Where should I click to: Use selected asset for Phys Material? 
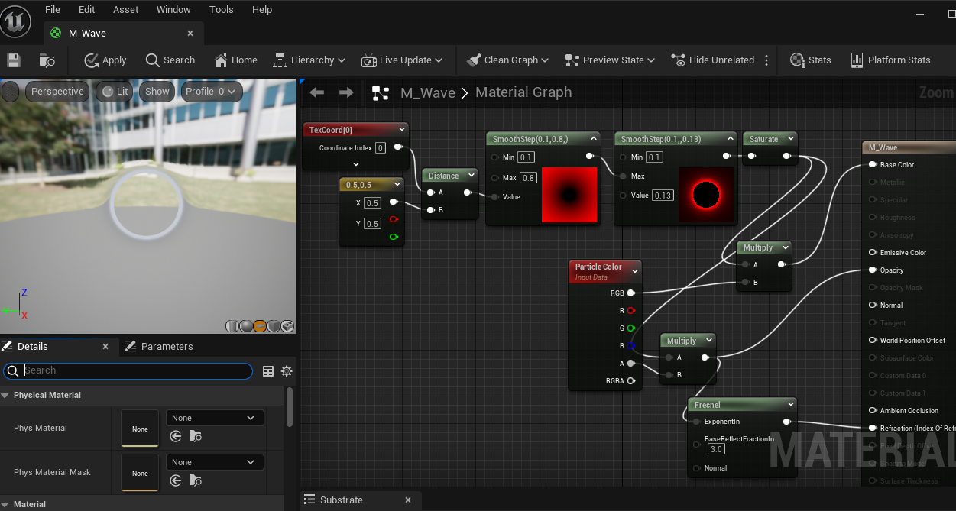(x=176, y=437)
